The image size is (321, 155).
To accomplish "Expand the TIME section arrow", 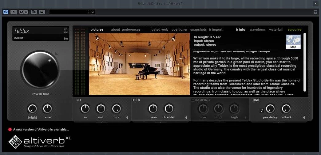I will point(304,117).
